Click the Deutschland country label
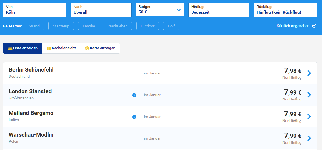 19,77
